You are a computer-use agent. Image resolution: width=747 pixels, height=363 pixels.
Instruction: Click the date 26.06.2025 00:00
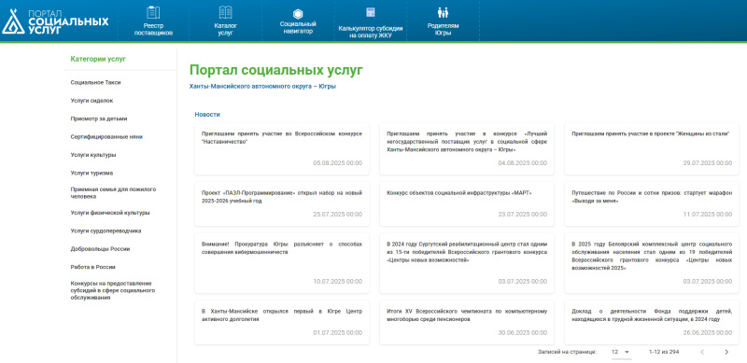pyautogui.click(x=708, y=332)
